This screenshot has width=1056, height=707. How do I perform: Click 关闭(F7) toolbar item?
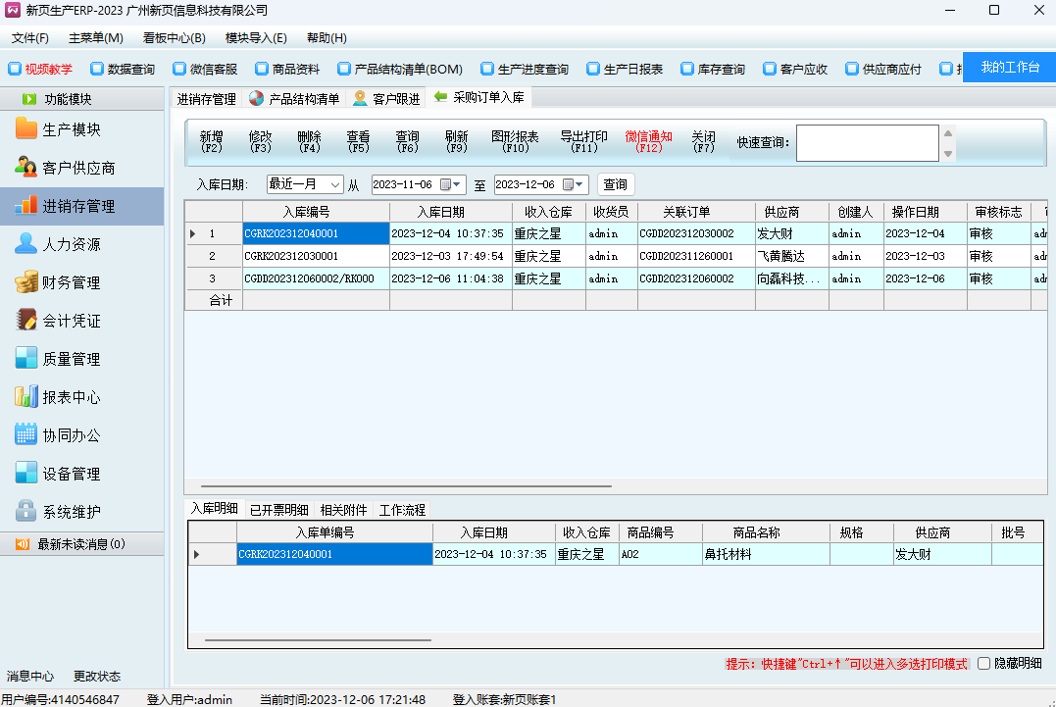tap(703, 142)
